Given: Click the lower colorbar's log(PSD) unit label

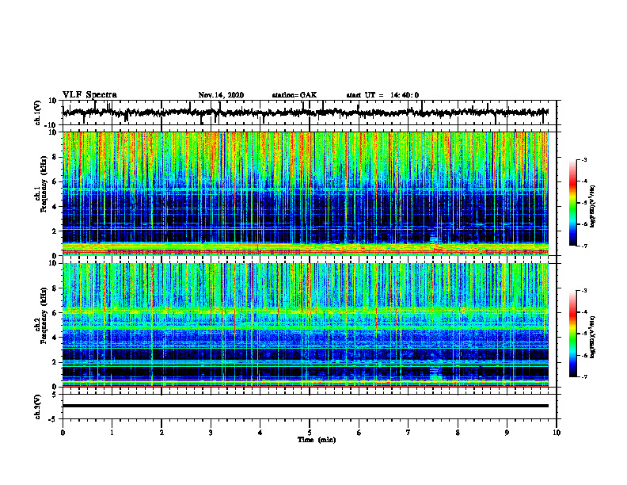Looking at the screenshot, I should coord(593,338).
